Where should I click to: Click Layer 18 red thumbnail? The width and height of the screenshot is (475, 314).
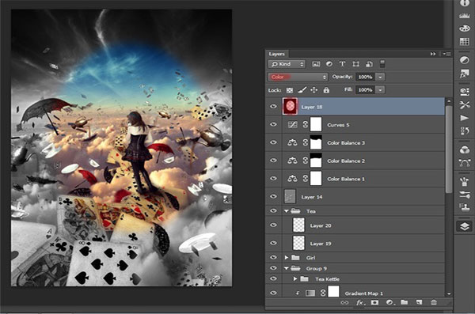tap(291, 106)
